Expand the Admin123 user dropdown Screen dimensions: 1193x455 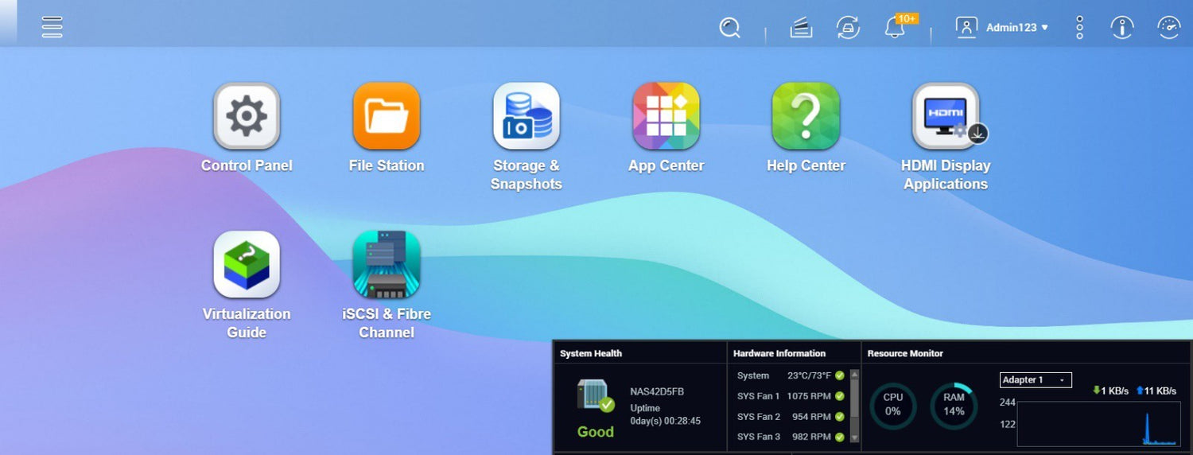[x=1002, y=27]
